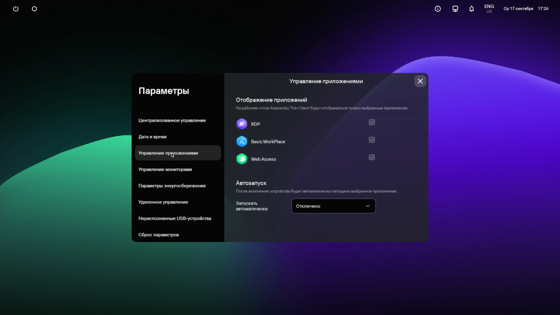Close the Параметры dialog with X
This screenshot has height=315, width=560.
tap(420, 81)
